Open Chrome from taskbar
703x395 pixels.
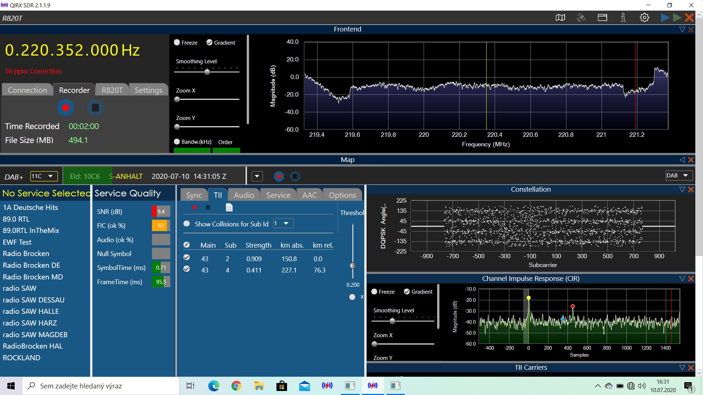click(x=236, y=386)
